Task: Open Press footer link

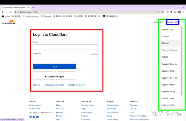Action: (x=132, y=112)
